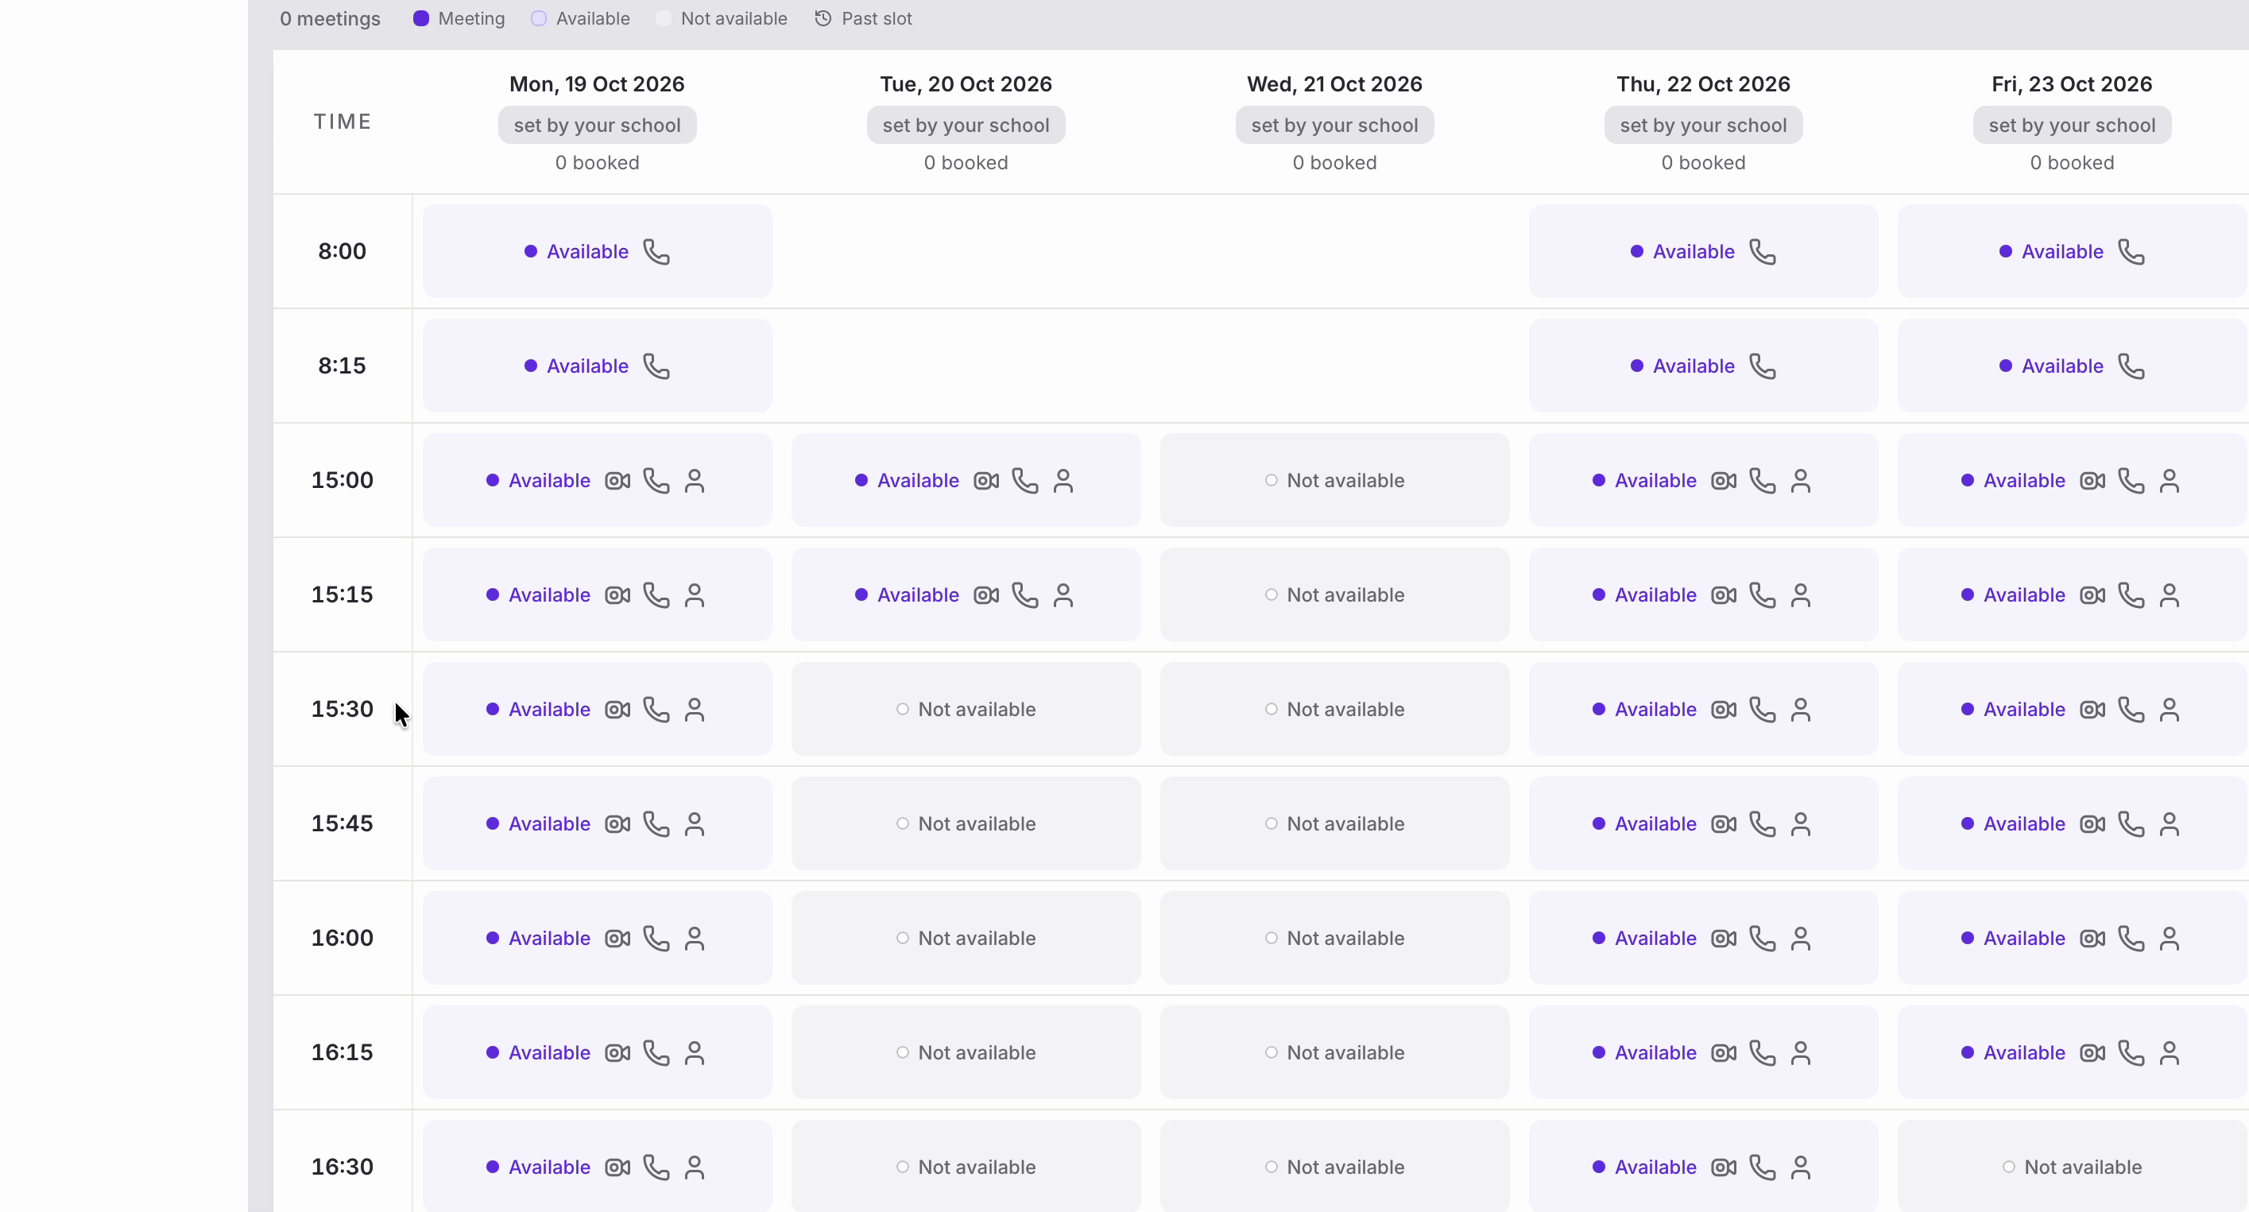Toggle Wednesday 15:00 Not available slot

coord(1334,480)
